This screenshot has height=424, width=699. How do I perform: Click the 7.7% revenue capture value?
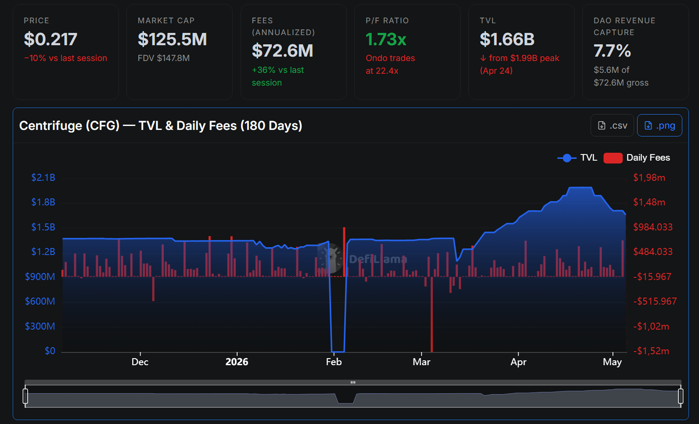612,51
